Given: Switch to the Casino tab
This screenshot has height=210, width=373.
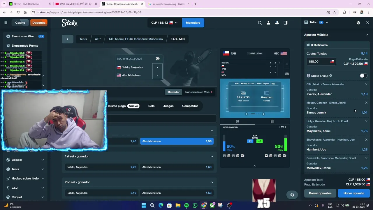Looking at the screenshot, I should 20,23.
